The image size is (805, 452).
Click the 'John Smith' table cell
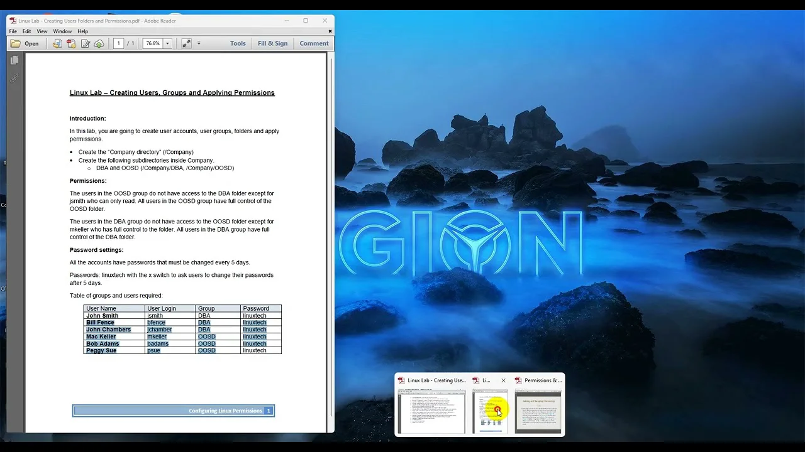114,316
